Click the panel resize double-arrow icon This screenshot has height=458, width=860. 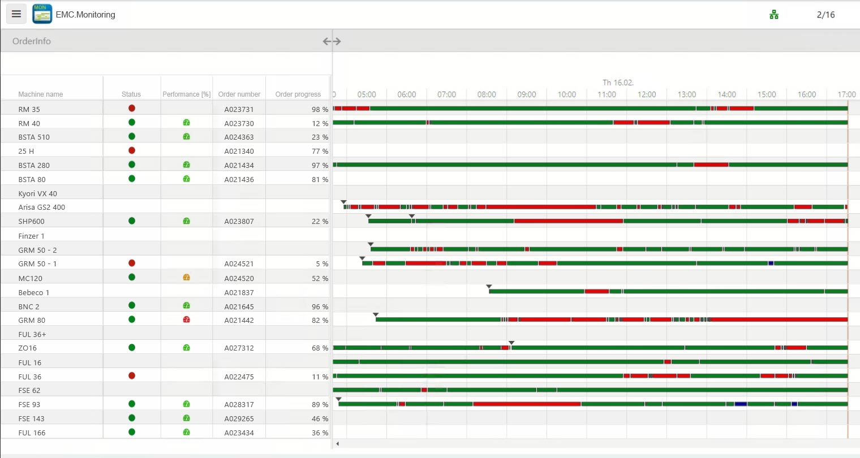pyautogui.click(x=332, y=41)
